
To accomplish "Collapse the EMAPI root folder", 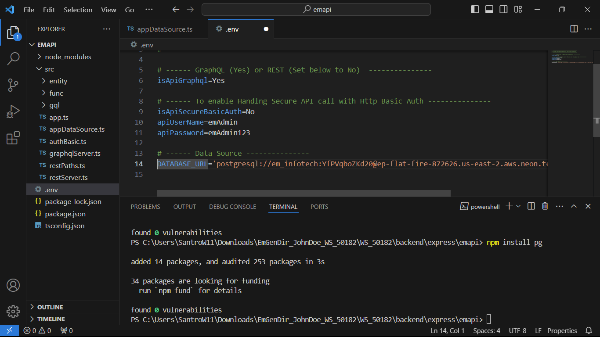I will [72, 45].
